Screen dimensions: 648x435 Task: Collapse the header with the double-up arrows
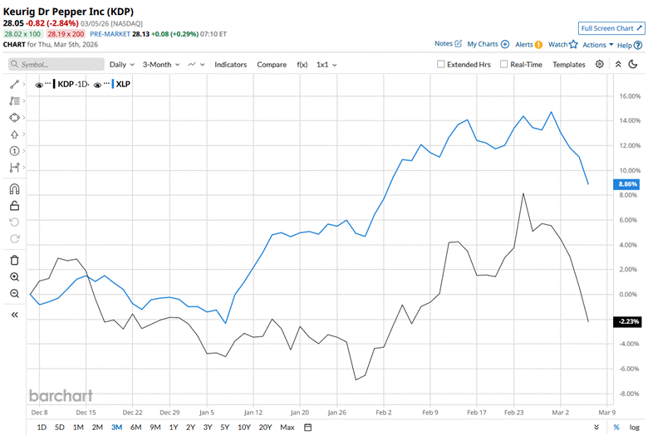[618, 64]
